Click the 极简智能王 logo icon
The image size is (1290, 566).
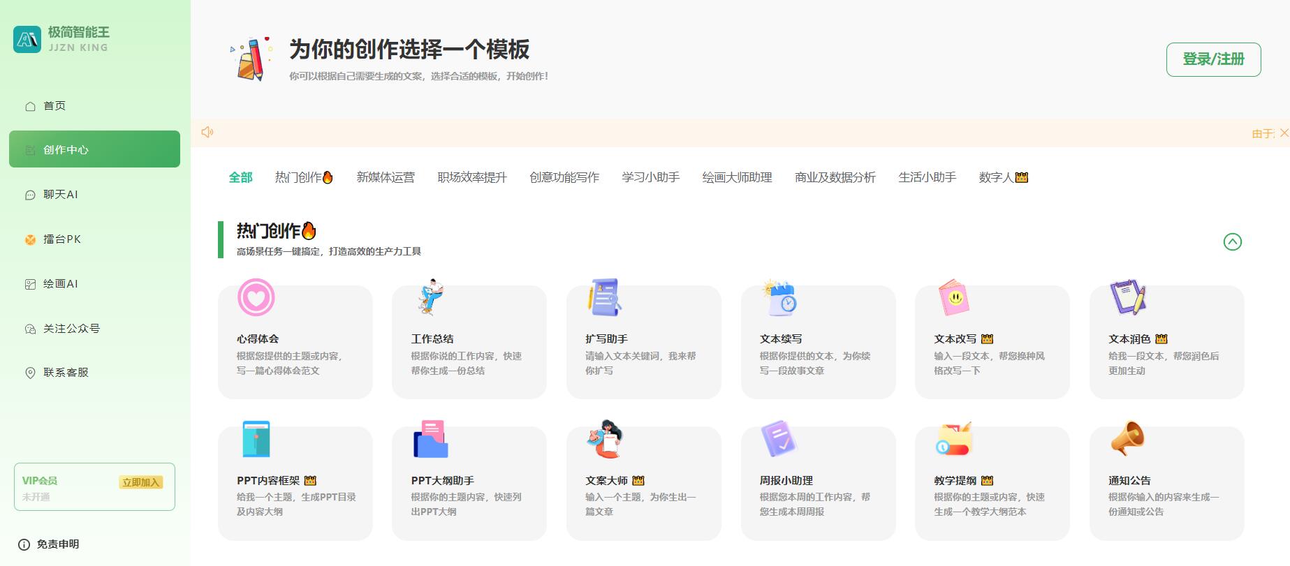pos(27,39)
